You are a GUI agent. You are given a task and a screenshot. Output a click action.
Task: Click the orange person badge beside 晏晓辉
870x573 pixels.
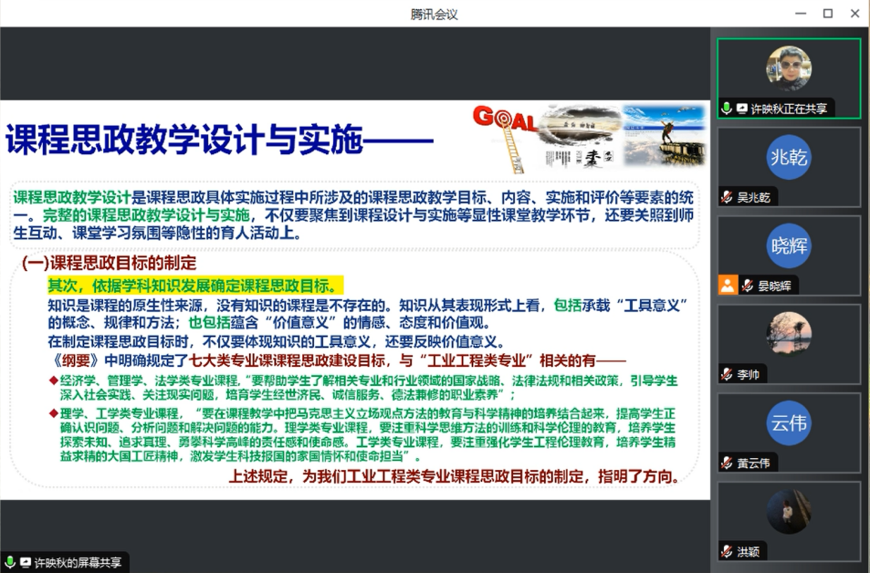[727, 285]
